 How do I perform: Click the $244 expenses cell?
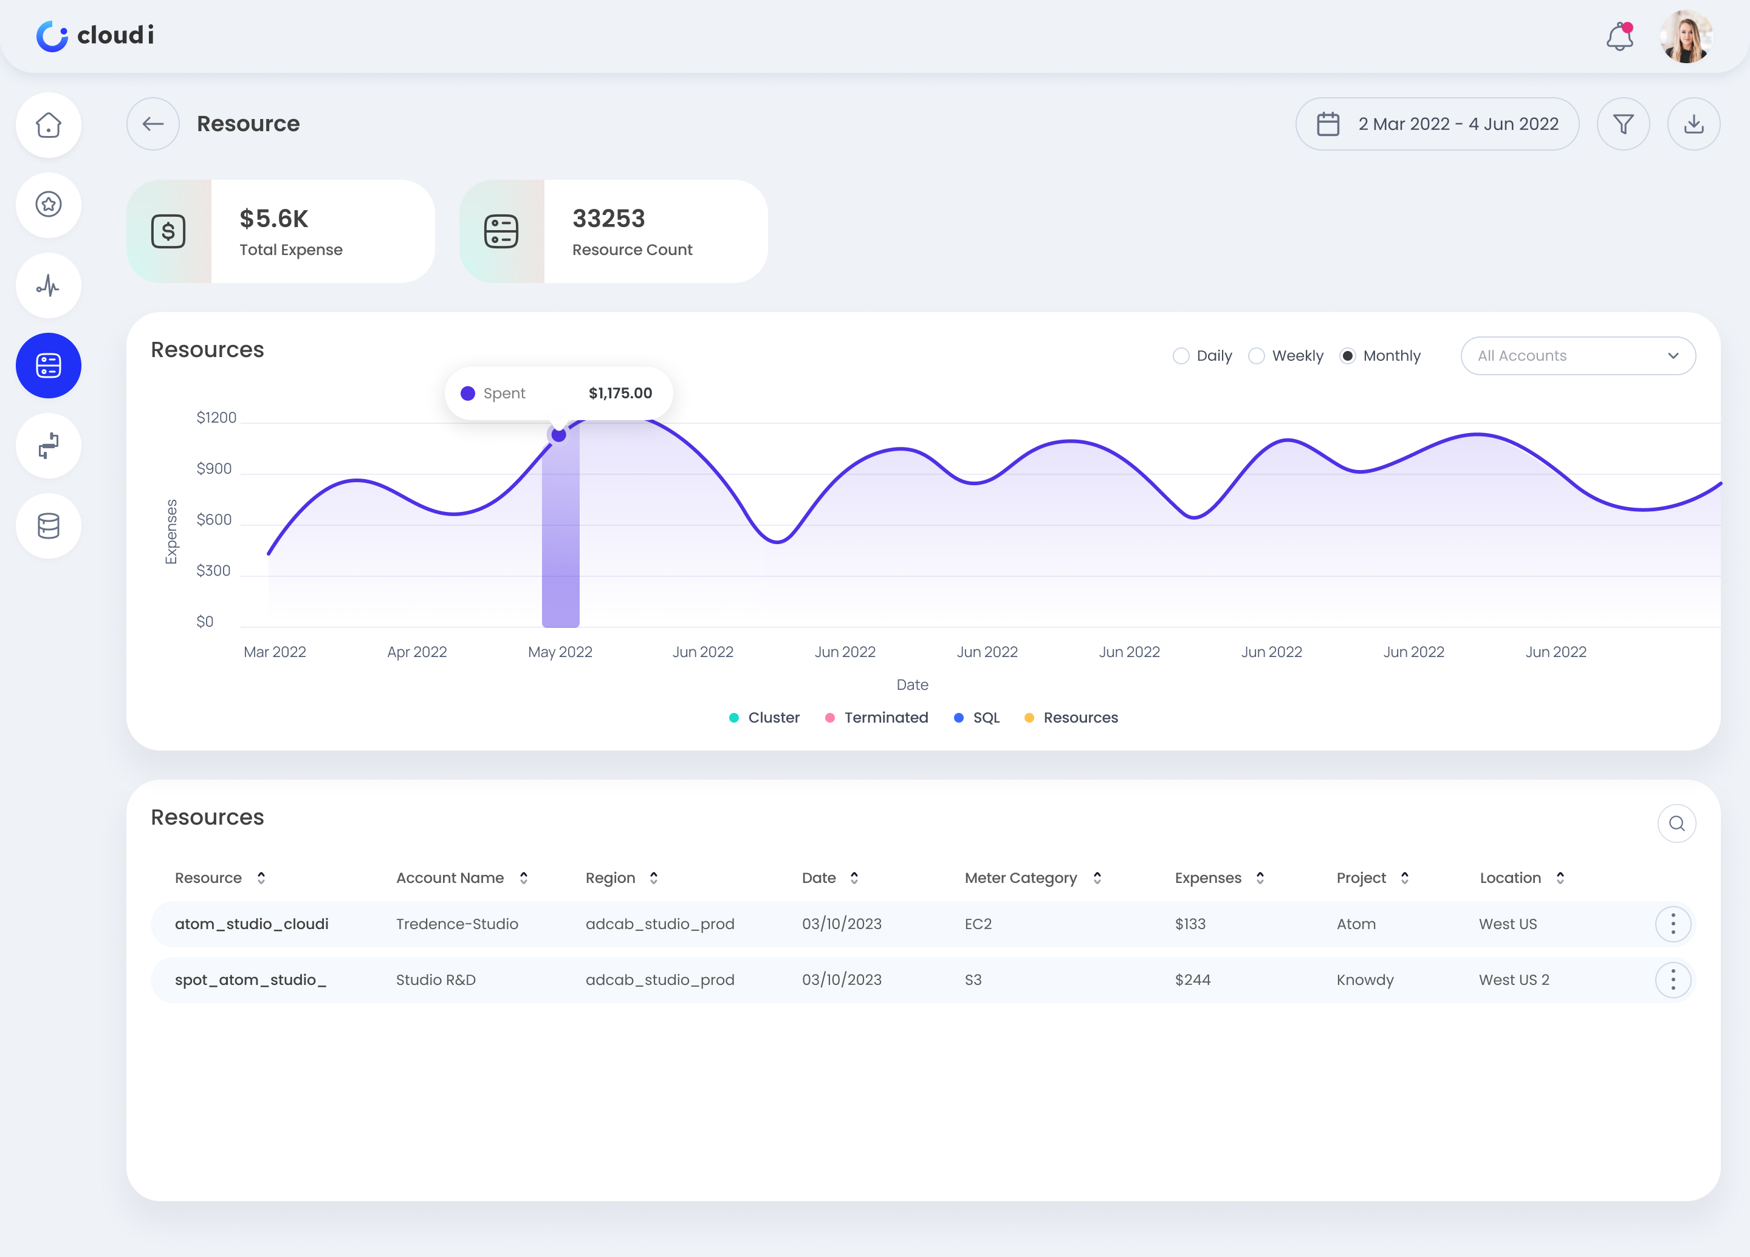[1192, 979]
